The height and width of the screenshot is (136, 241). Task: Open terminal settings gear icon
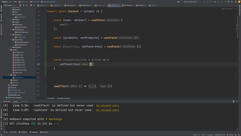[233, 102]
